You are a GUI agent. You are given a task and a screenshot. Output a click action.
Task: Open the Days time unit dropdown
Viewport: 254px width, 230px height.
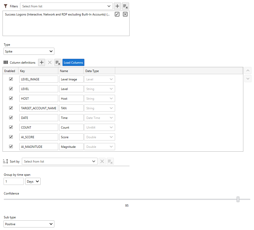pos(33,181)
